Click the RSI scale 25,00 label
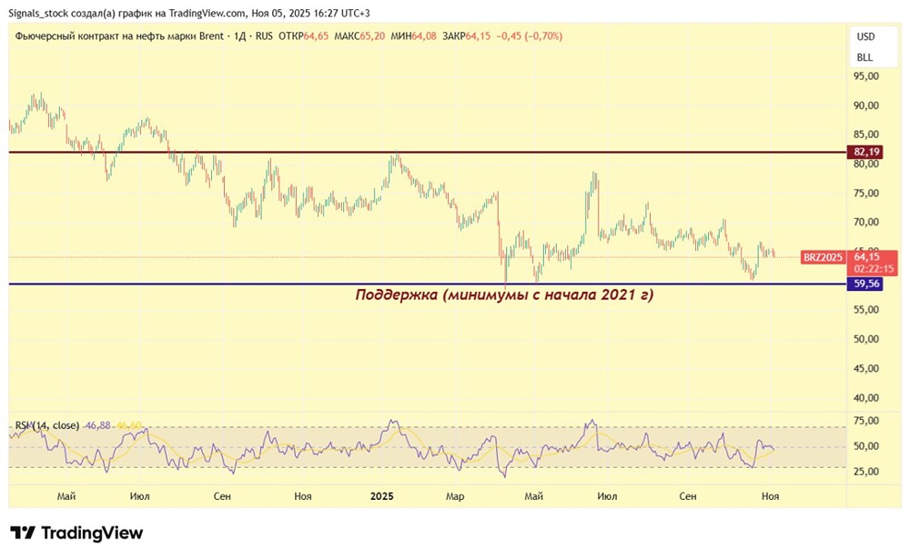 pos(866,472)
